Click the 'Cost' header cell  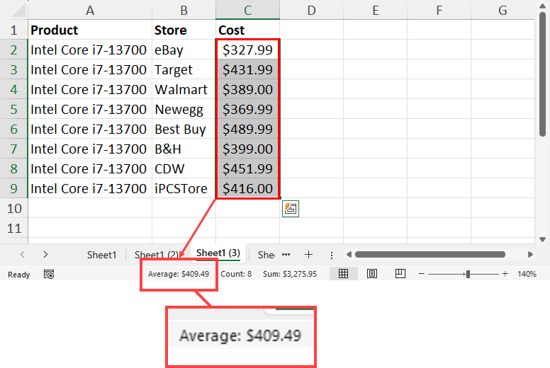point(247,30)
